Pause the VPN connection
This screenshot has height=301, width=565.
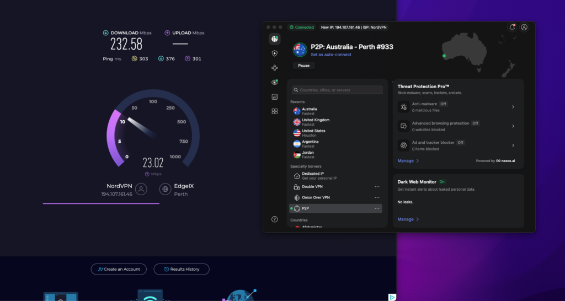pyautogui.click(x=304, y=66)
